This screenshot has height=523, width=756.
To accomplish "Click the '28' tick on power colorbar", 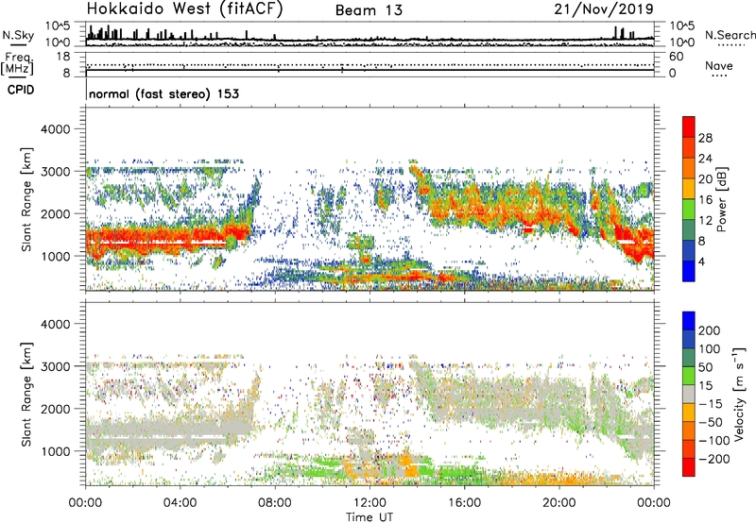I will pyautogui.click(x=705, y=138).
